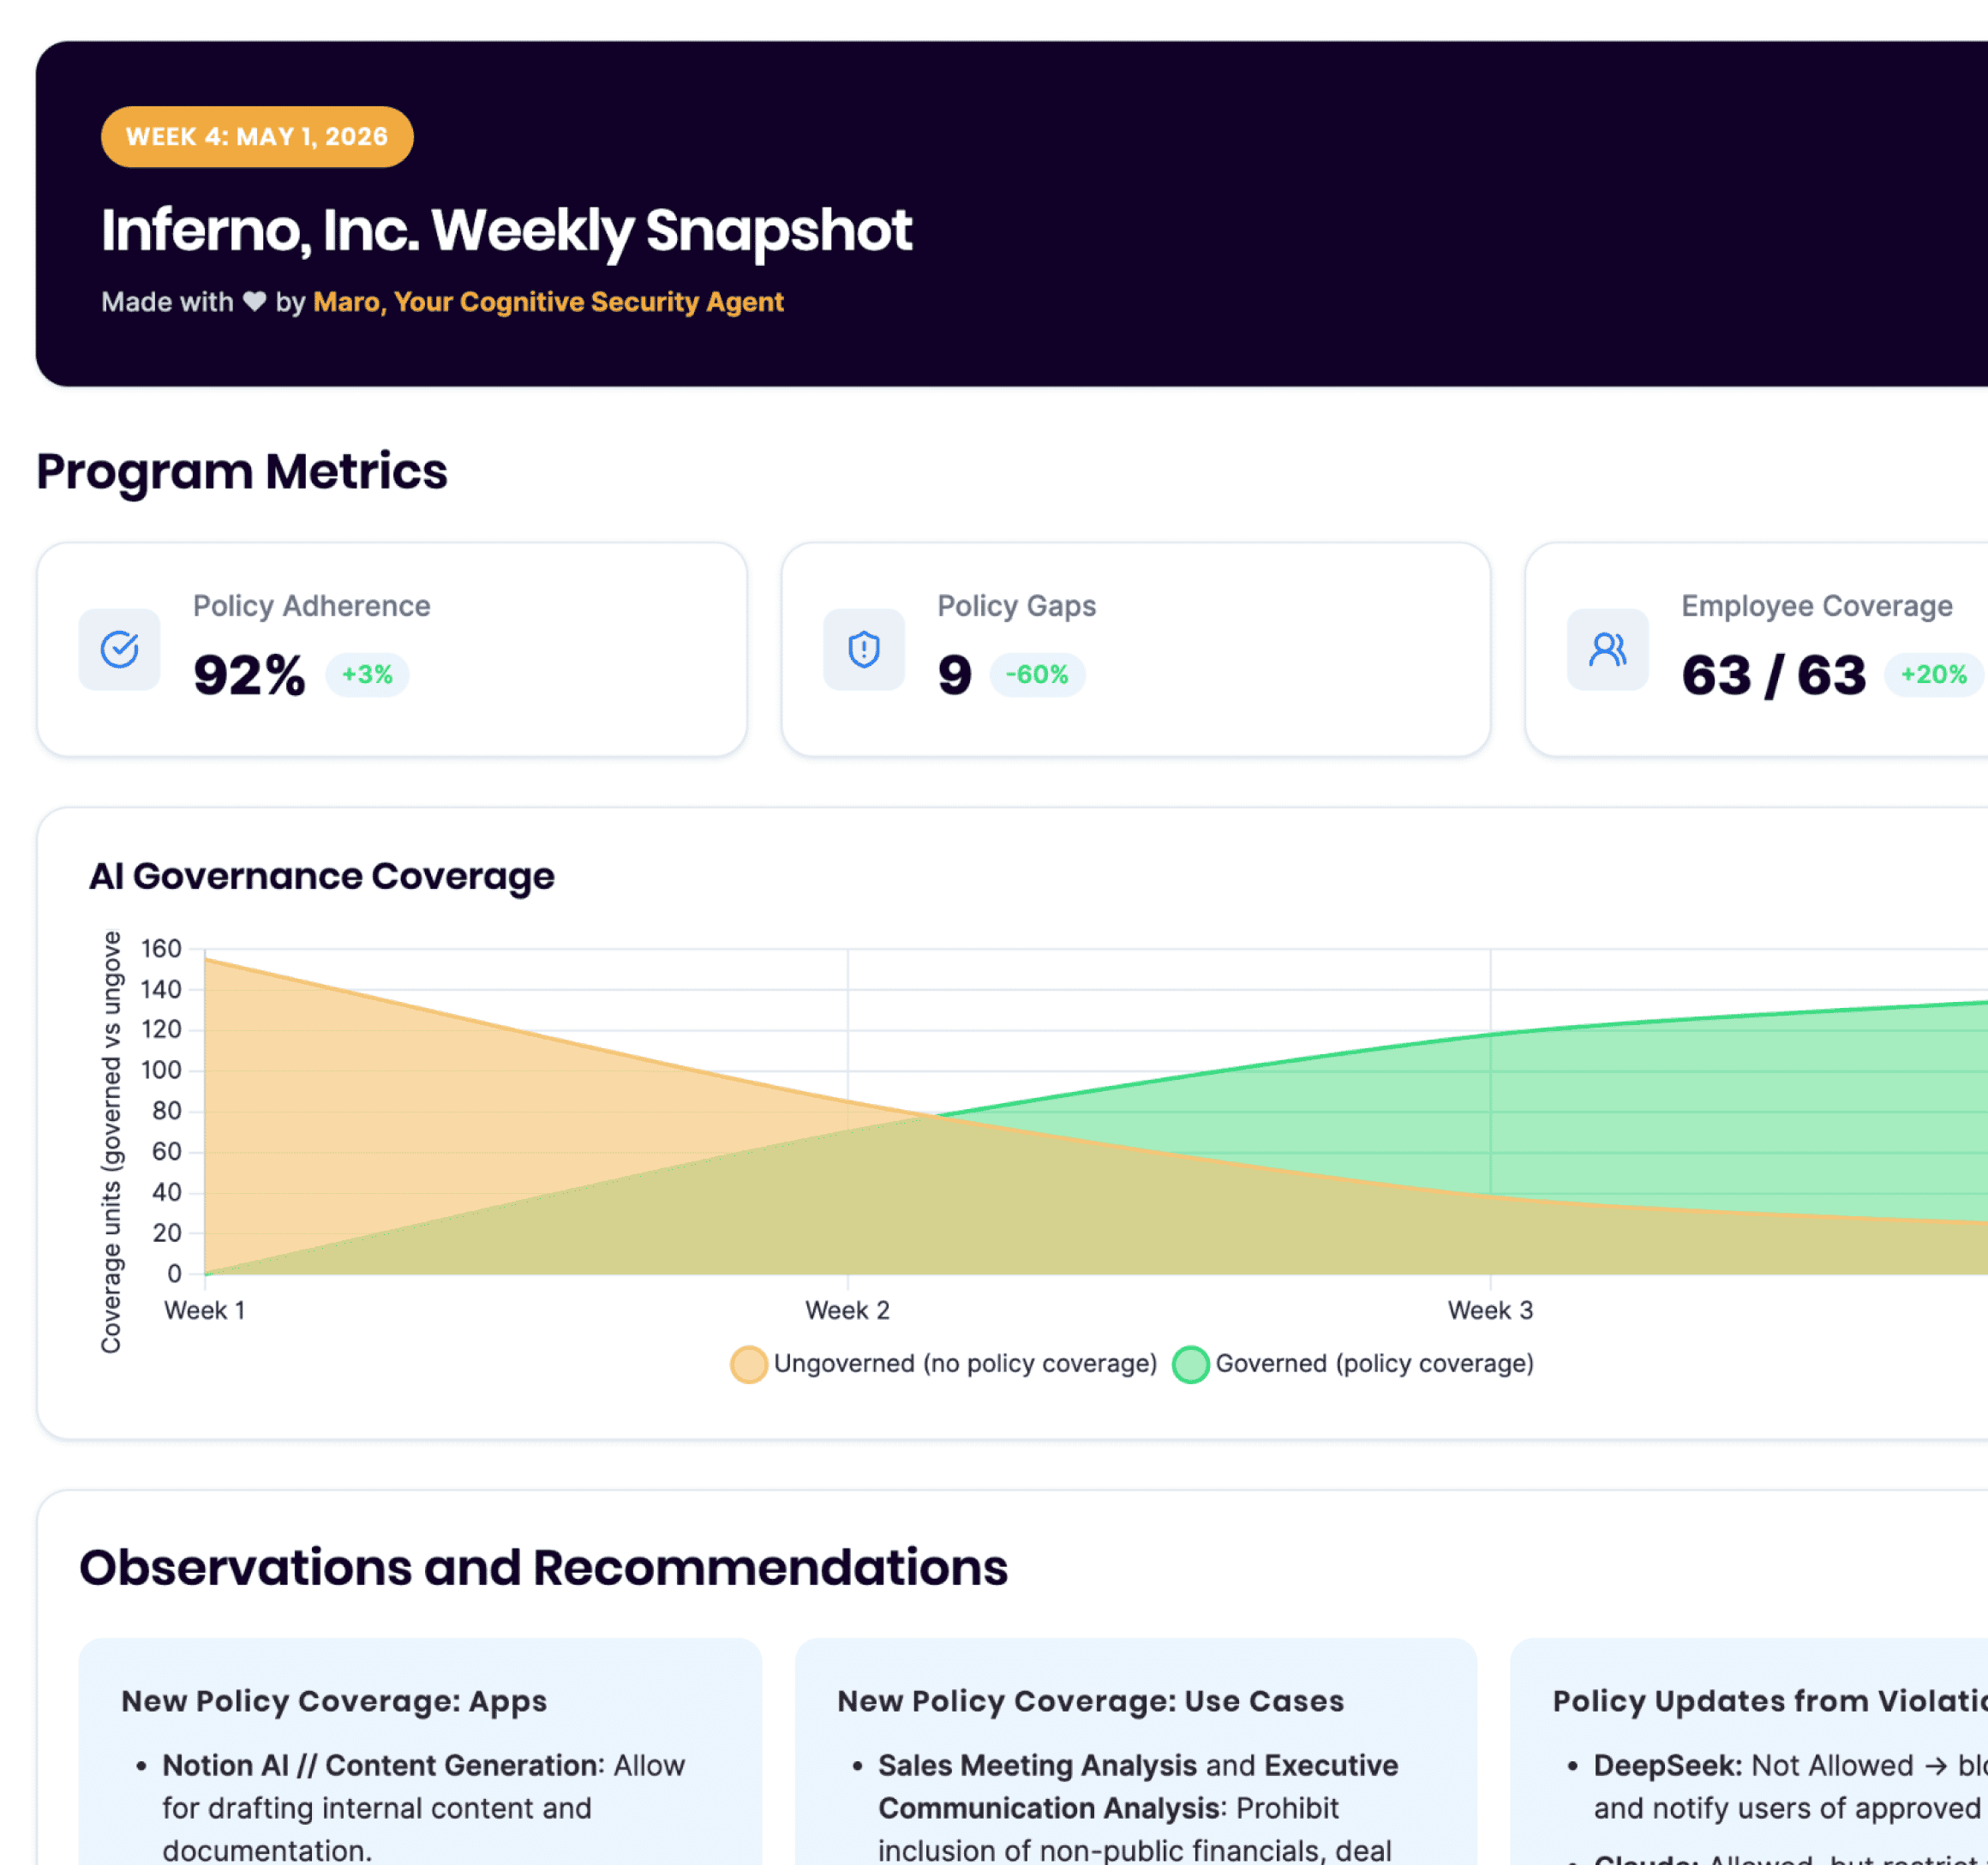Click the Ungoverned (no policy coverage) legend label
The image size is (1988, 1865).
pyautogui.click(x=965, y=1364)
